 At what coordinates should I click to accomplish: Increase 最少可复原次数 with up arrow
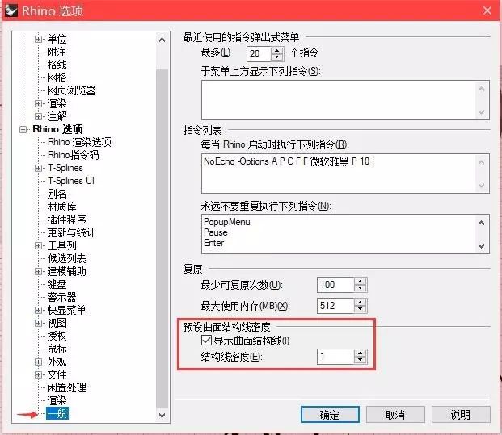(x=361, y=282)
